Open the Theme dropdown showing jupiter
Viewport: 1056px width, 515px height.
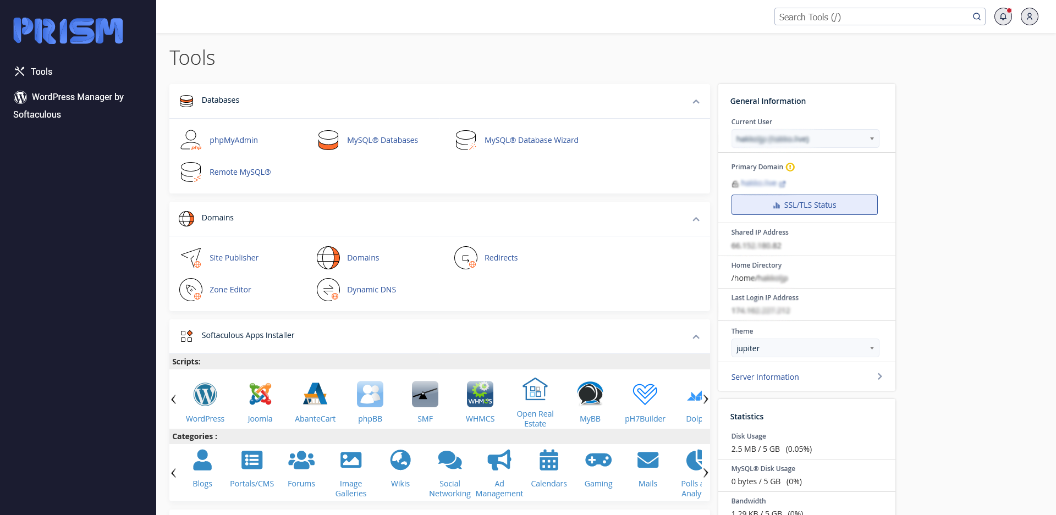(x=805, y=348)
